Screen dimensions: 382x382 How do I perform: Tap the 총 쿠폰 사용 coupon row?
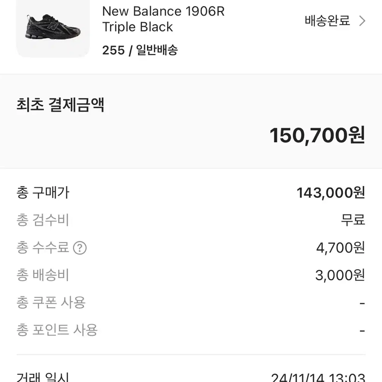click(191, 303)
